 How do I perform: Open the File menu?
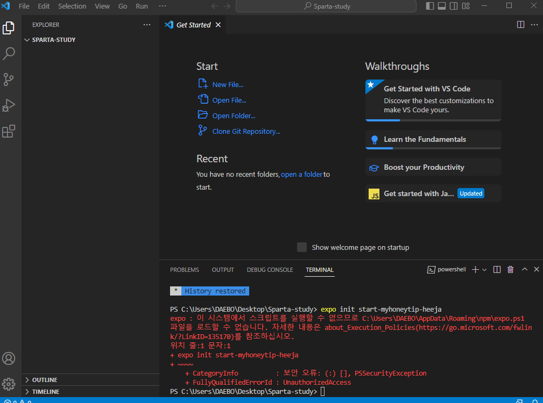[24, 6]
